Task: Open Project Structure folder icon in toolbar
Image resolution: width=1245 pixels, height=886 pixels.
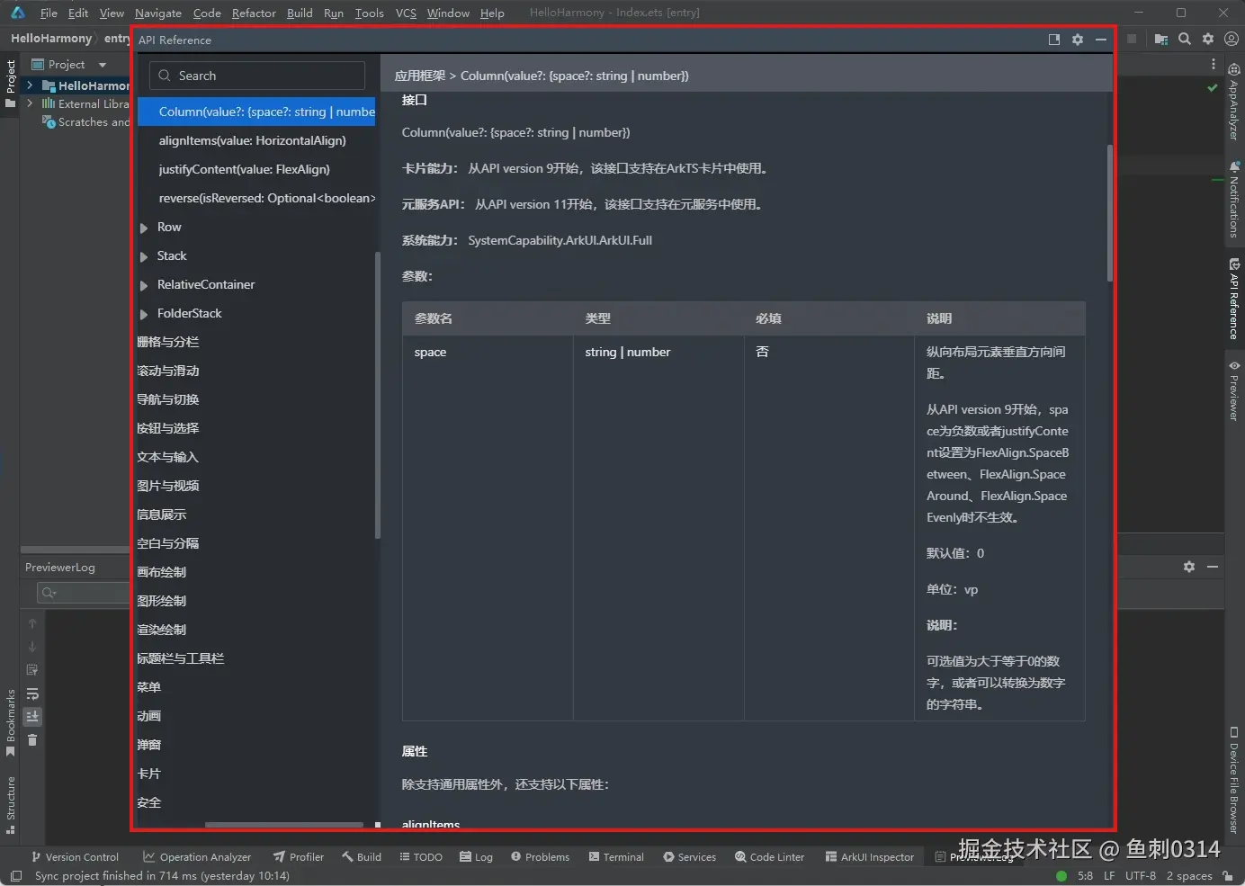Action: [x=1161, y=39]
